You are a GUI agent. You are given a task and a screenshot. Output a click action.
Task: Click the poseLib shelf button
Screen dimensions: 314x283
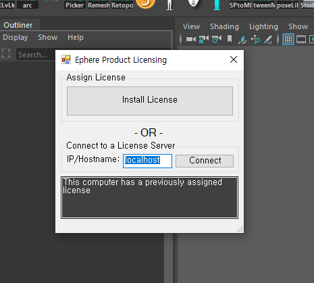[x=288, y=5]
